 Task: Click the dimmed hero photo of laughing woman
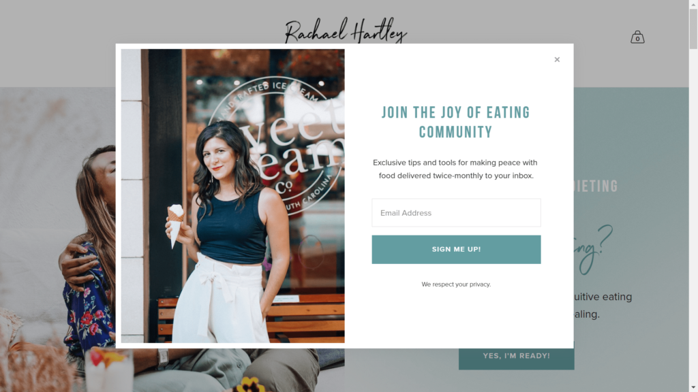tap(58, 240)
